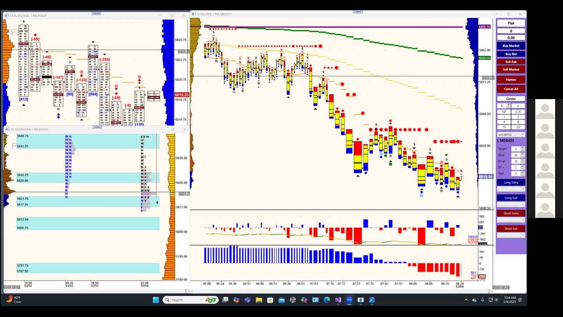Click the NP button

tap(504, 112)
